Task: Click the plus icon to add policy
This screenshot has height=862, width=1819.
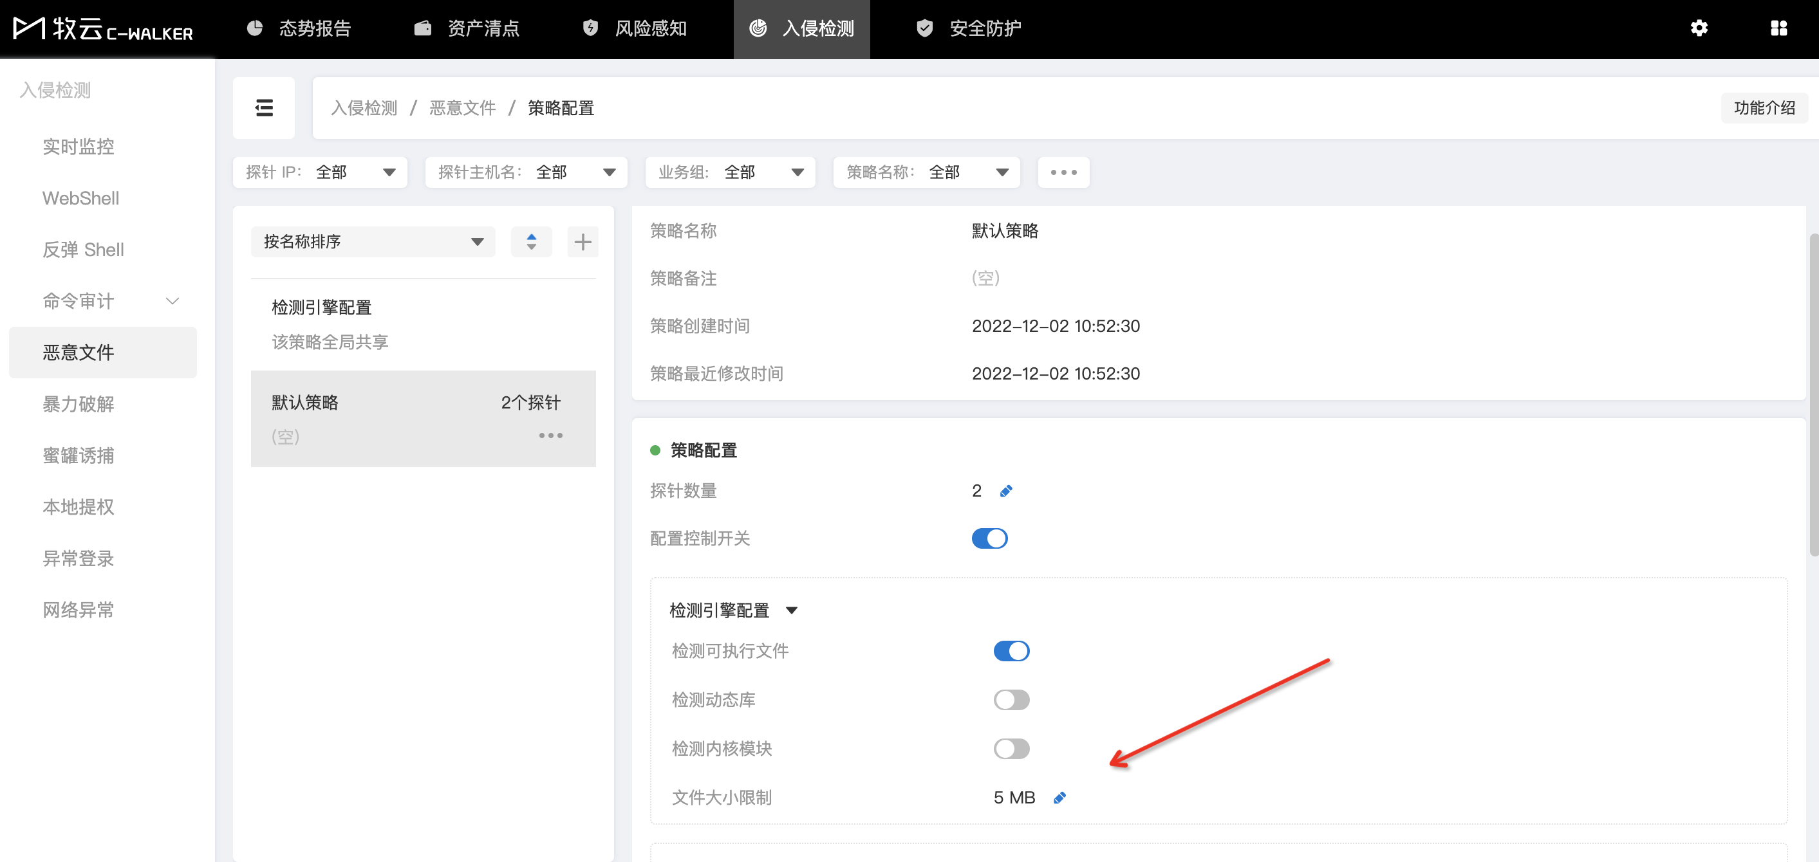Action: click(x=583, y=242)
